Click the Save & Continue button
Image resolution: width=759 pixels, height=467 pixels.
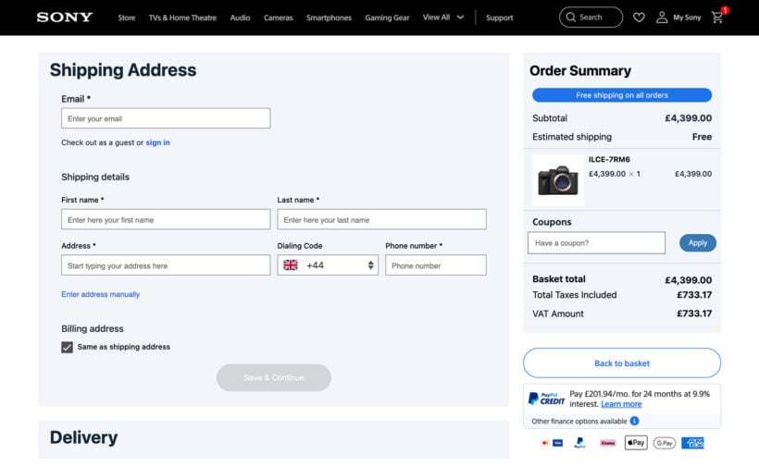pos(273,377)
